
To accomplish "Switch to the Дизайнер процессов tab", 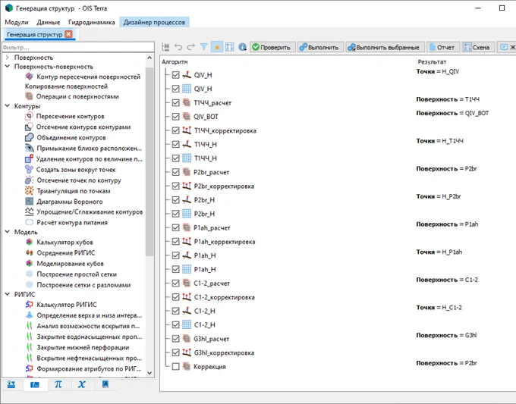I will tap(154, 22).
